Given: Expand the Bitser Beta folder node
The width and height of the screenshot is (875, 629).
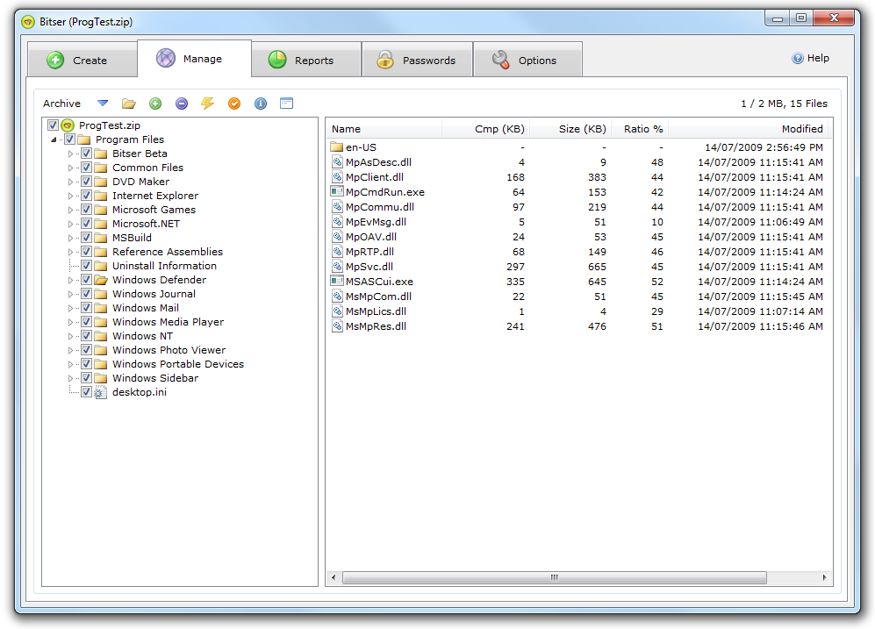Looking at the screenshot, I should pos(70,154).
